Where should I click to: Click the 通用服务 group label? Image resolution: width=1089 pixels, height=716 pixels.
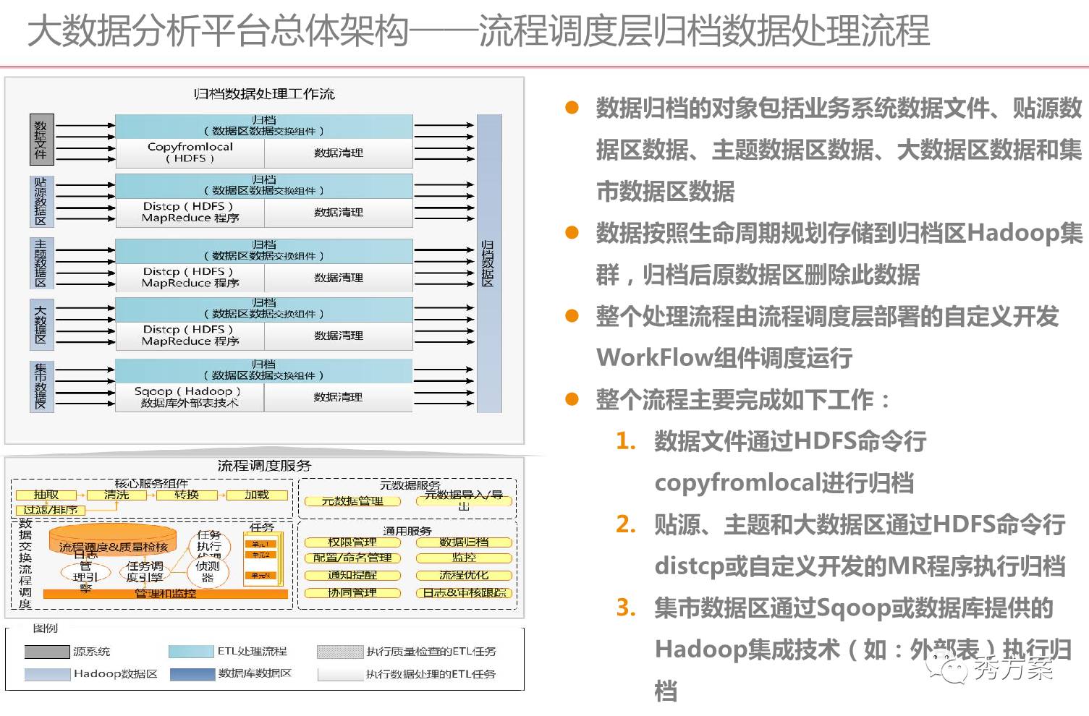click(x=407, y=530)
